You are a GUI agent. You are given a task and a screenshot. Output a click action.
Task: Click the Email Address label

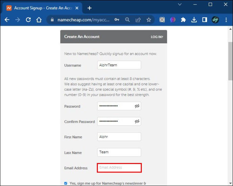(76, 168)
